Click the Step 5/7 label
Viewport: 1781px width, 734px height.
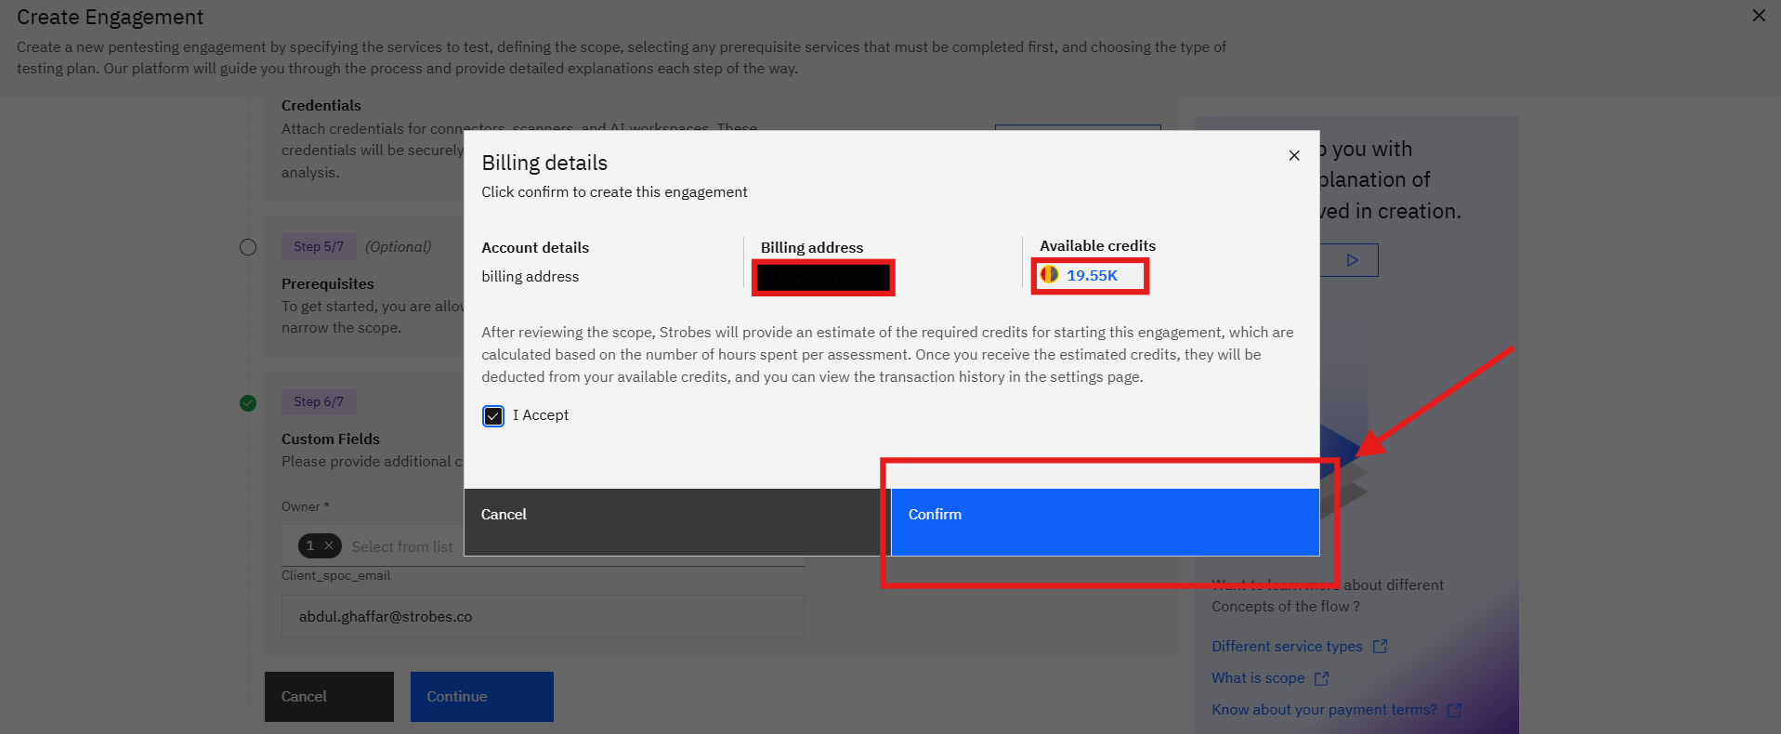[x=319, y=246]
